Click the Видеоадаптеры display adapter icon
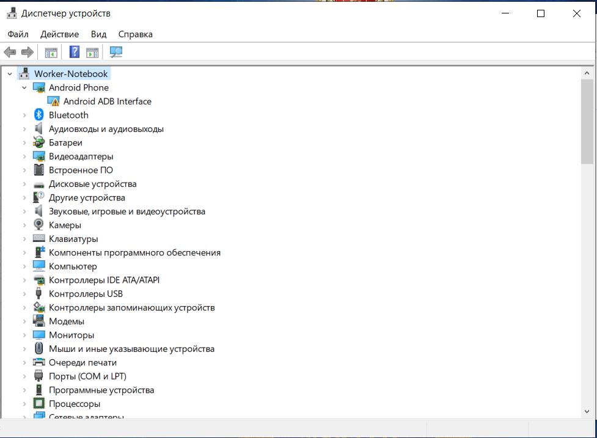 click(39, 156)
